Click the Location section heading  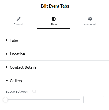pos(17,54)
